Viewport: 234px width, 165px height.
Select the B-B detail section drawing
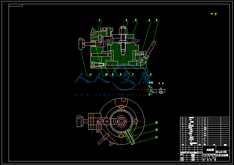tap(152, 91)
